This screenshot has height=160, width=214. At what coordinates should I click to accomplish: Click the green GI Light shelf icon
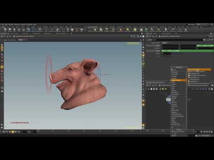tap(146, 30)
